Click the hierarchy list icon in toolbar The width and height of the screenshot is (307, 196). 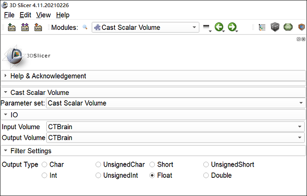[262, 28]
